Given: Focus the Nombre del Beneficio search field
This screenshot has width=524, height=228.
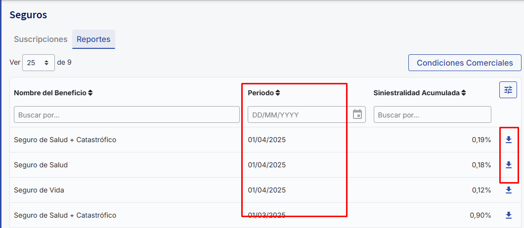Looking at the screenshot, I should point(127,114).
